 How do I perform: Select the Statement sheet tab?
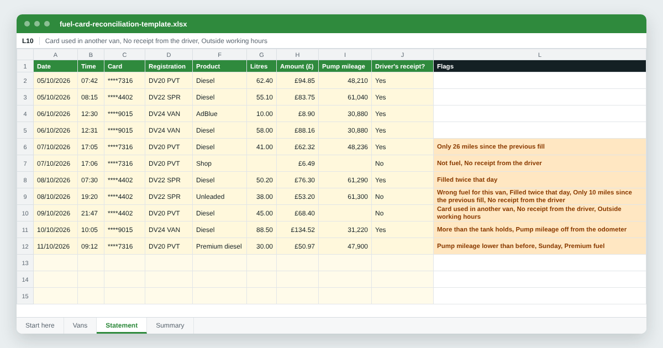coord(122,325)
